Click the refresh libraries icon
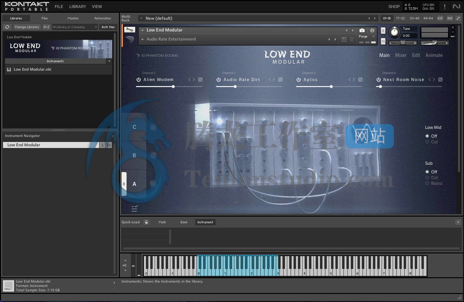 pos(7,27)
